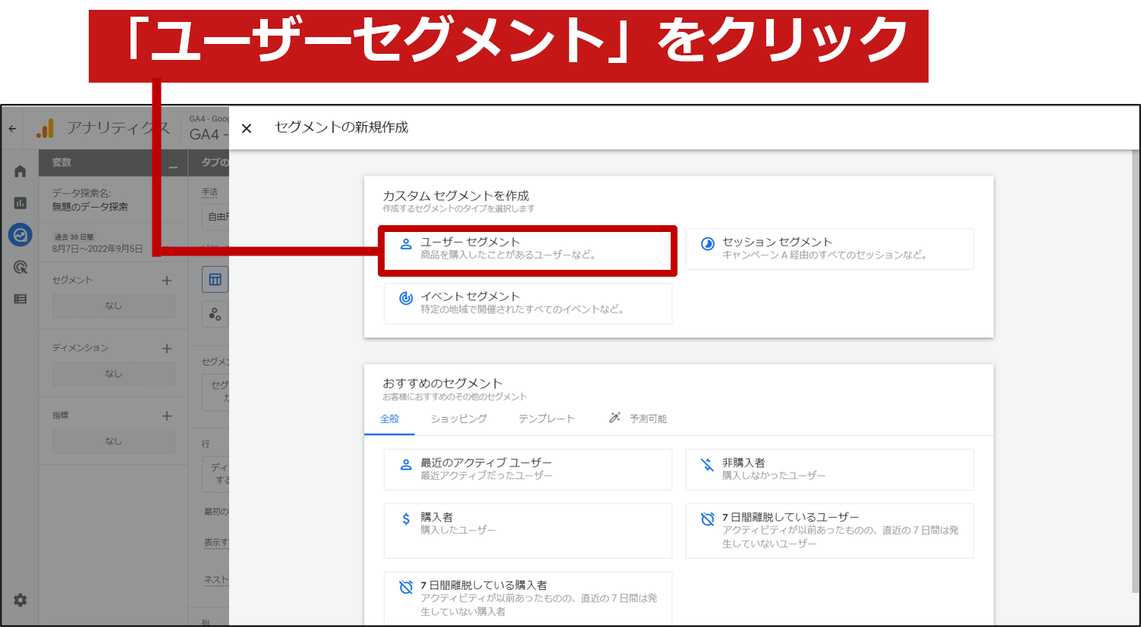Click the Analytics logo icon

point(46,128)
